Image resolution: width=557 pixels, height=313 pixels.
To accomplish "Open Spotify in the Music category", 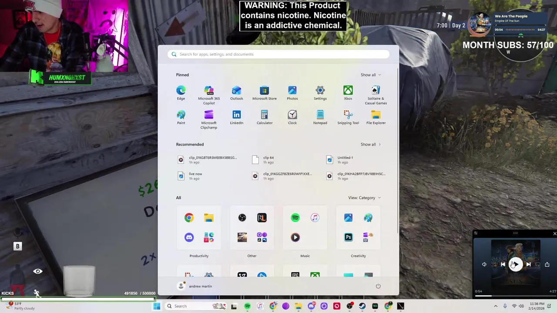I will click(295, 218).
